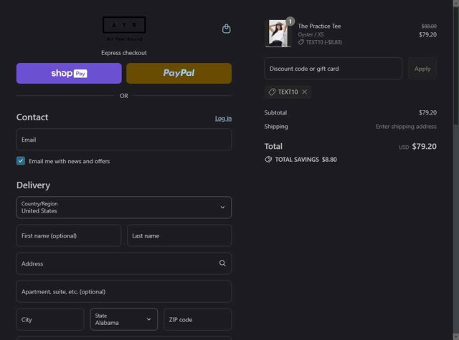Focus the City field
The height and width of the screenshot is (340, 459).
50,319
